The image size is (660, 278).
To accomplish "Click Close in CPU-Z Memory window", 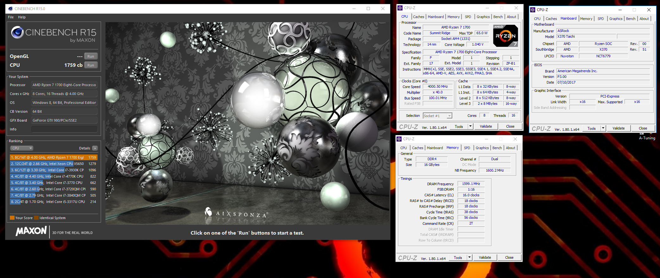I will coord(509,257).
